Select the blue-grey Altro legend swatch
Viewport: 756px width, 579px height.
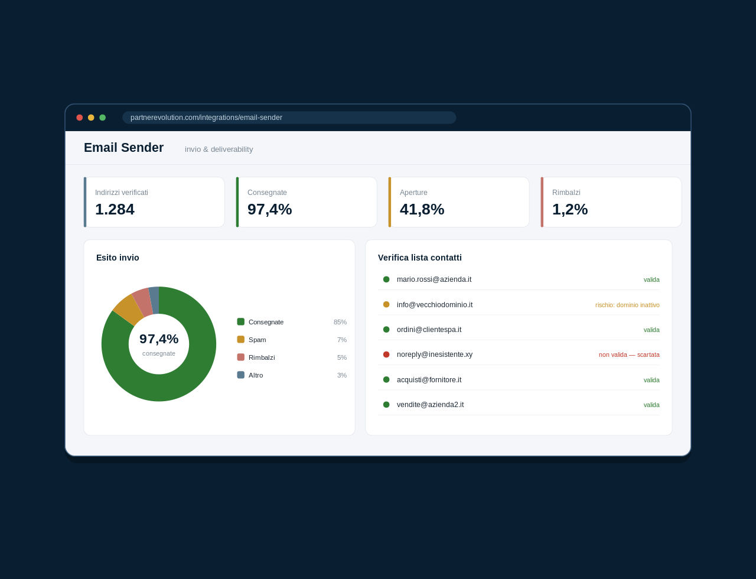coord(241,375)
